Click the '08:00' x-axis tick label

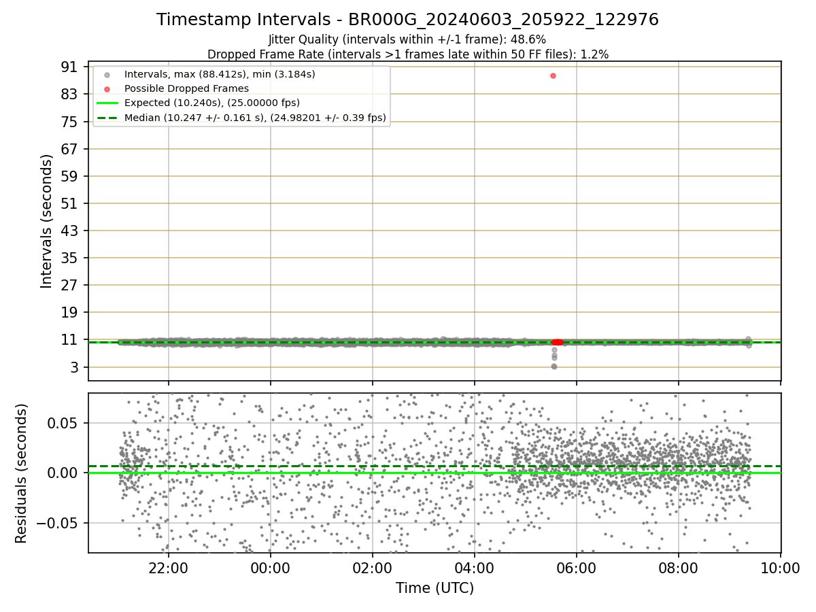pyautogui.click(x=679, y=568)
